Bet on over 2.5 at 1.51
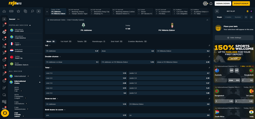Screen dimensions: 255x119 pyautogui.click(x=86, y=78)
